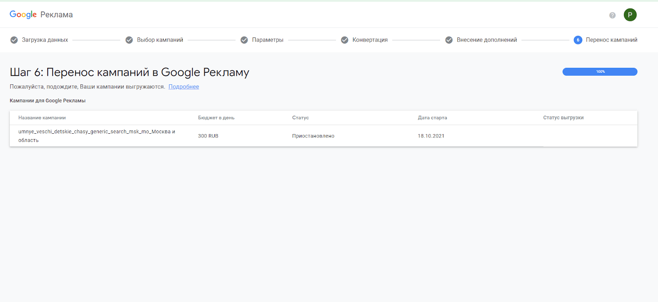Click the 300 RUB budget cell
The image size is (658, 302).
point(208,136)
